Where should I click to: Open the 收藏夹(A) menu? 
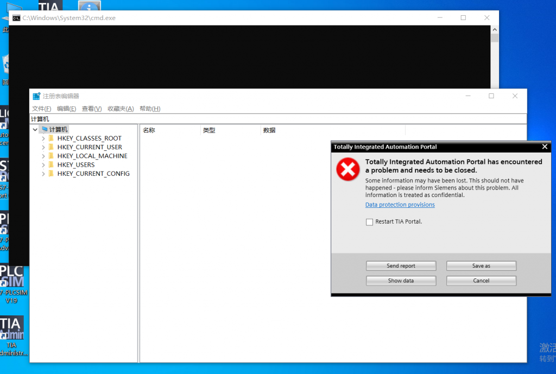click(x=121, y=109)
